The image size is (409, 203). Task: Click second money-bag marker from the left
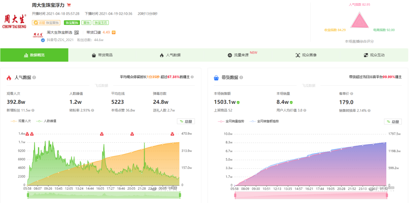31,134
